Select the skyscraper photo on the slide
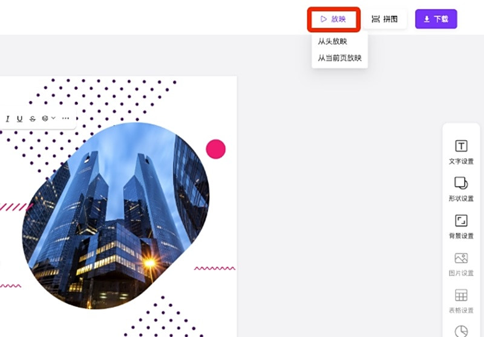This screenshot has width=484, height=337. coord(116,216)
